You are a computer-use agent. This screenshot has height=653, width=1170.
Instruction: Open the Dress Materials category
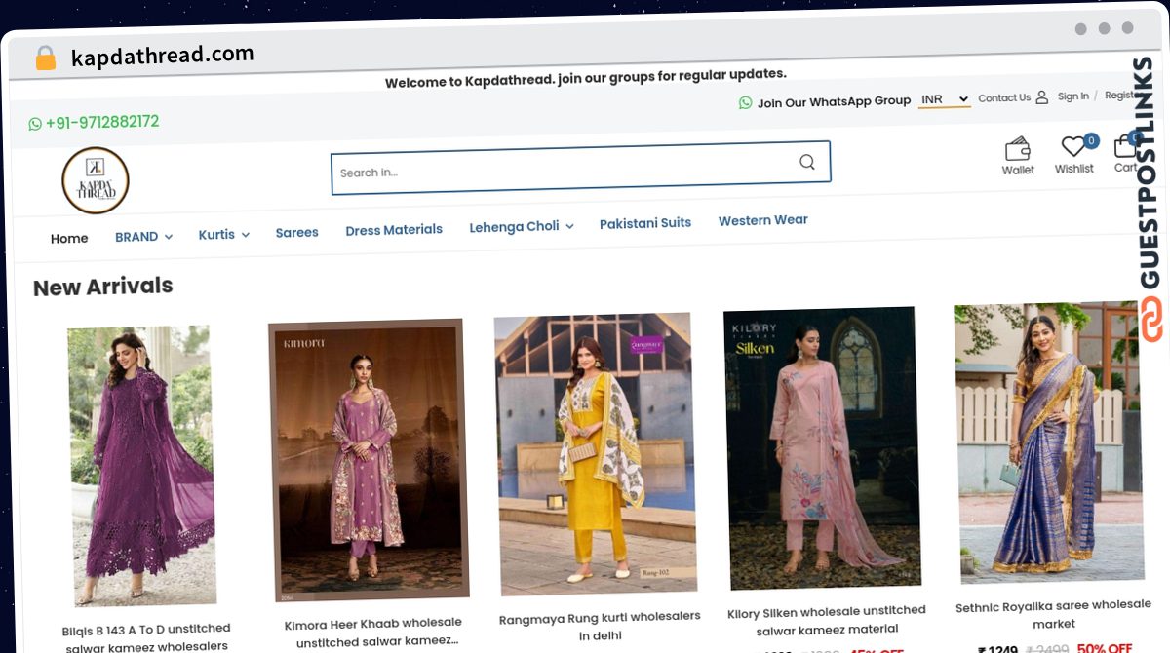394,230
